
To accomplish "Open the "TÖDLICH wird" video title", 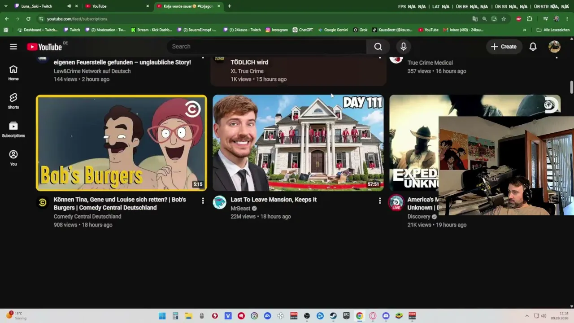I will point(249,62).
